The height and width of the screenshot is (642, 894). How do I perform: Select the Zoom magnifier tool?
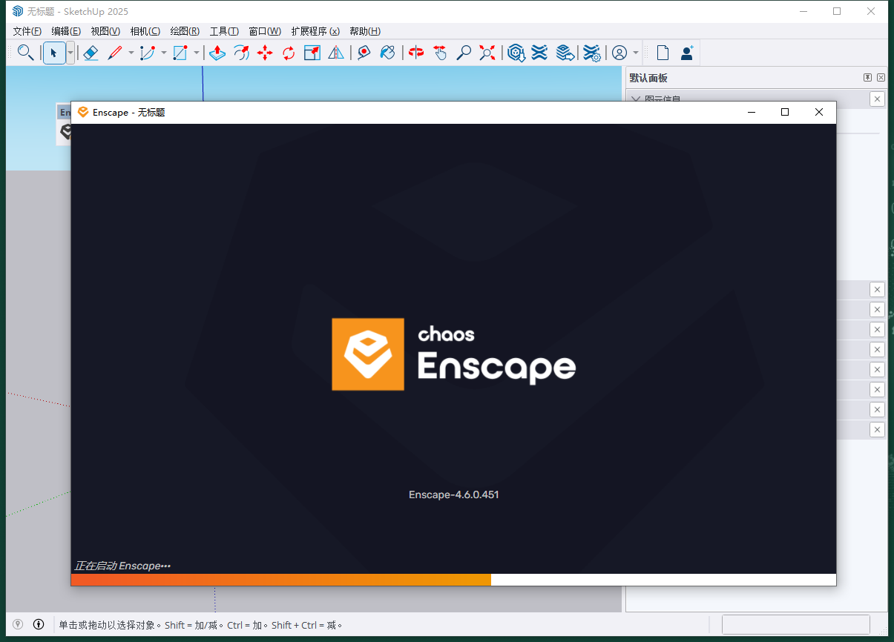[x=464, y=53]
